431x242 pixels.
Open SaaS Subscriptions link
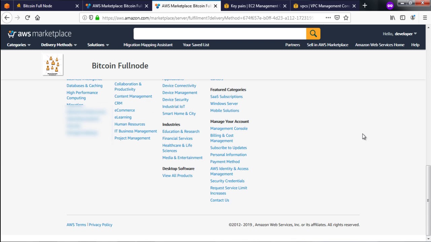[226, 97]
